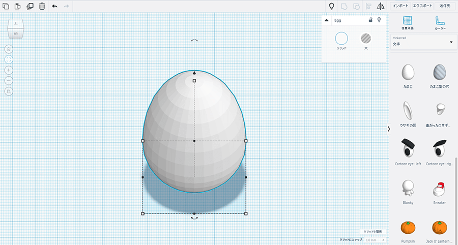Image resolution: width=458 pixels, height=245 pixels.
Task: Hide the Egg using the bulb icon
Action: (x=379, y=20)
